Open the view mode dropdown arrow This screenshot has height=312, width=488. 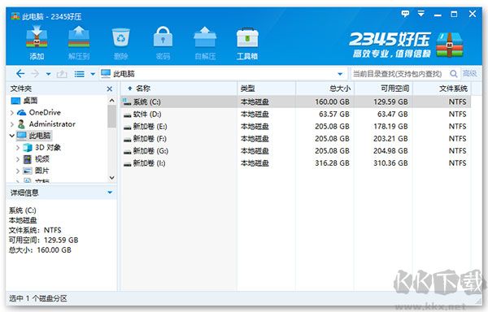point(93,74)
